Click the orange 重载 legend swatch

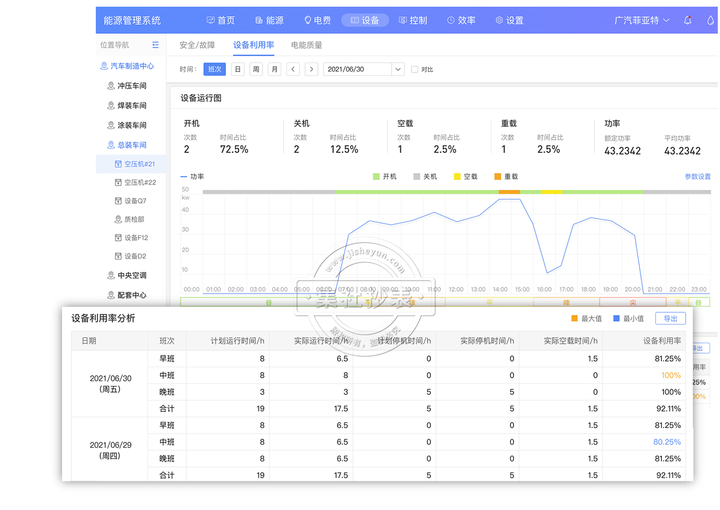pyautogui.click(x=497, y=177)
